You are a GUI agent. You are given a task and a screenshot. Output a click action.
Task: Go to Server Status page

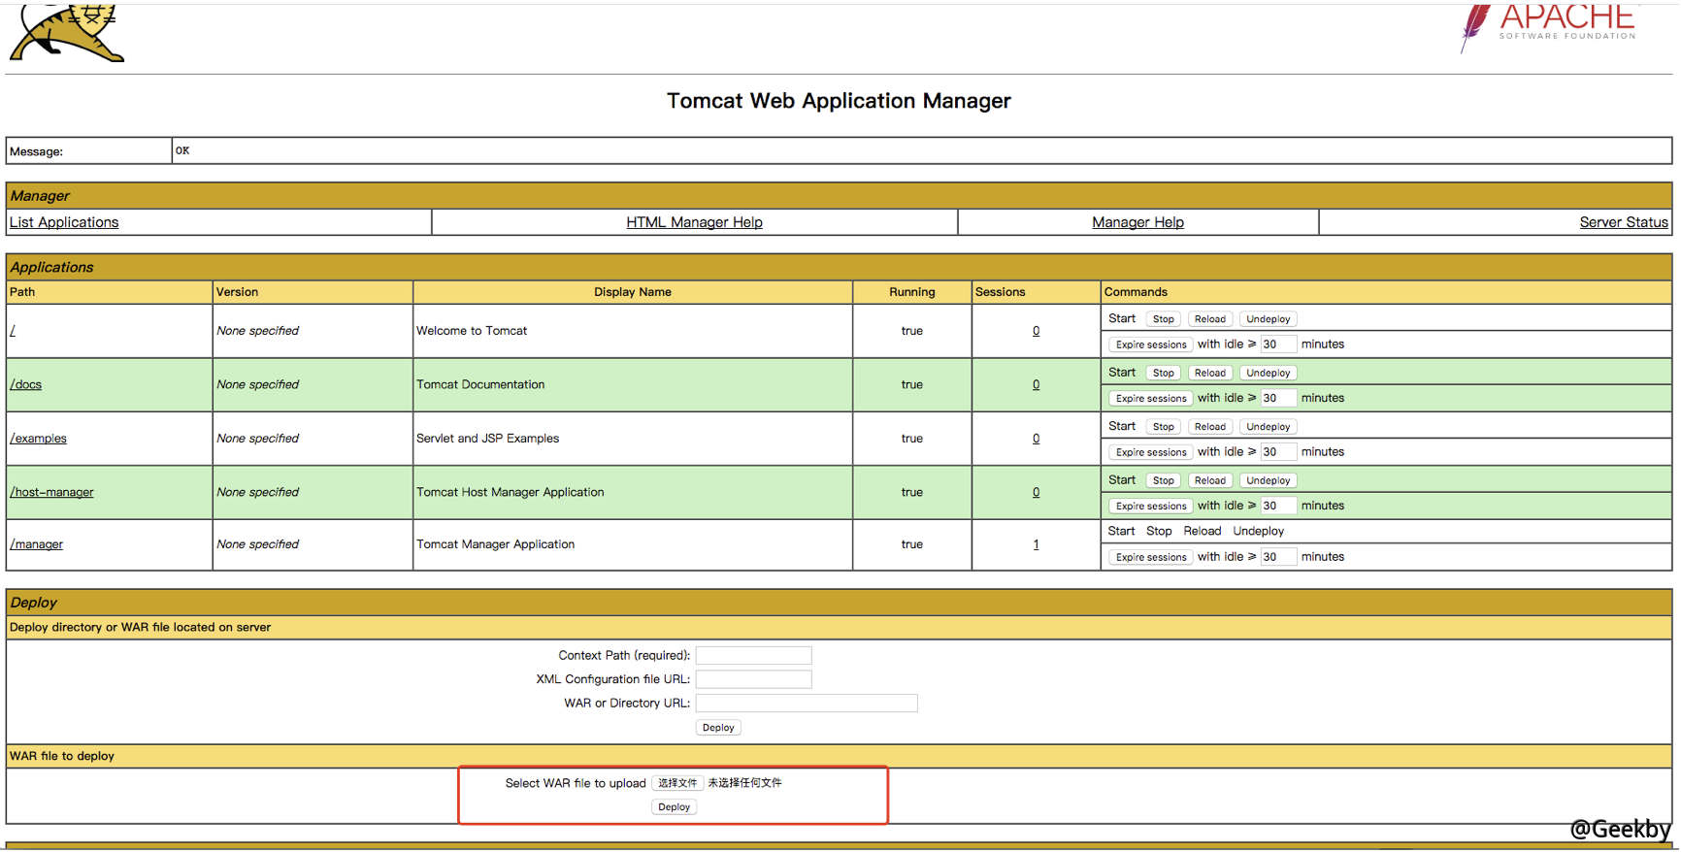[x=1623, y=222]
